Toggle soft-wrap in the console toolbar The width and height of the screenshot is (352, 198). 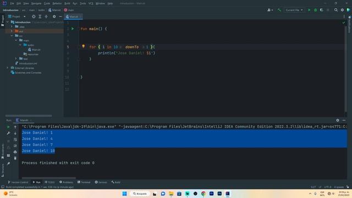pos(15,140)
